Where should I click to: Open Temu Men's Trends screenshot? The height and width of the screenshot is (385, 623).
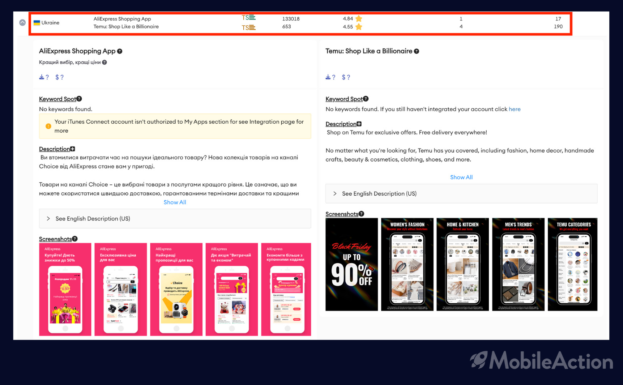[518, 264]
